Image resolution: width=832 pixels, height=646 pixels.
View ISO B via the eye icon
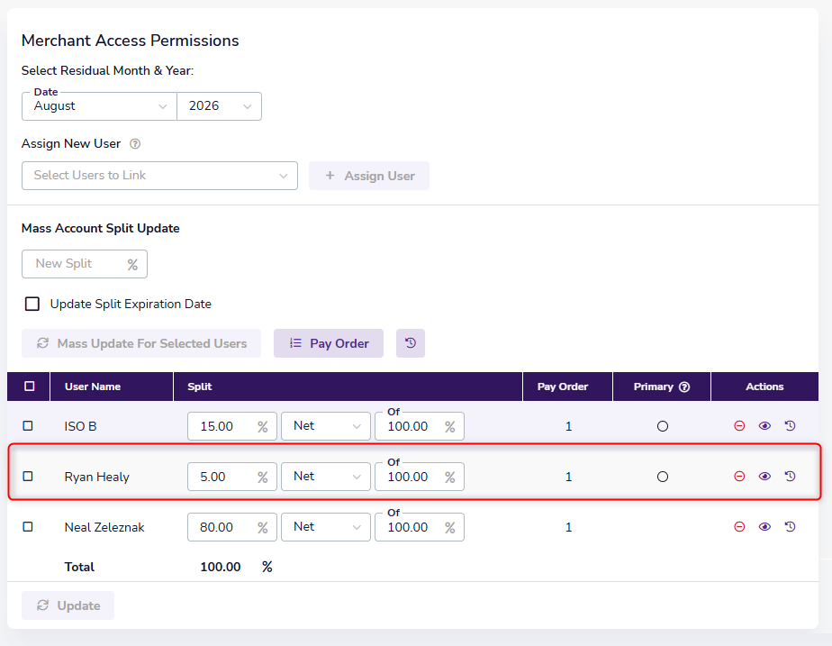click(764, 426)
